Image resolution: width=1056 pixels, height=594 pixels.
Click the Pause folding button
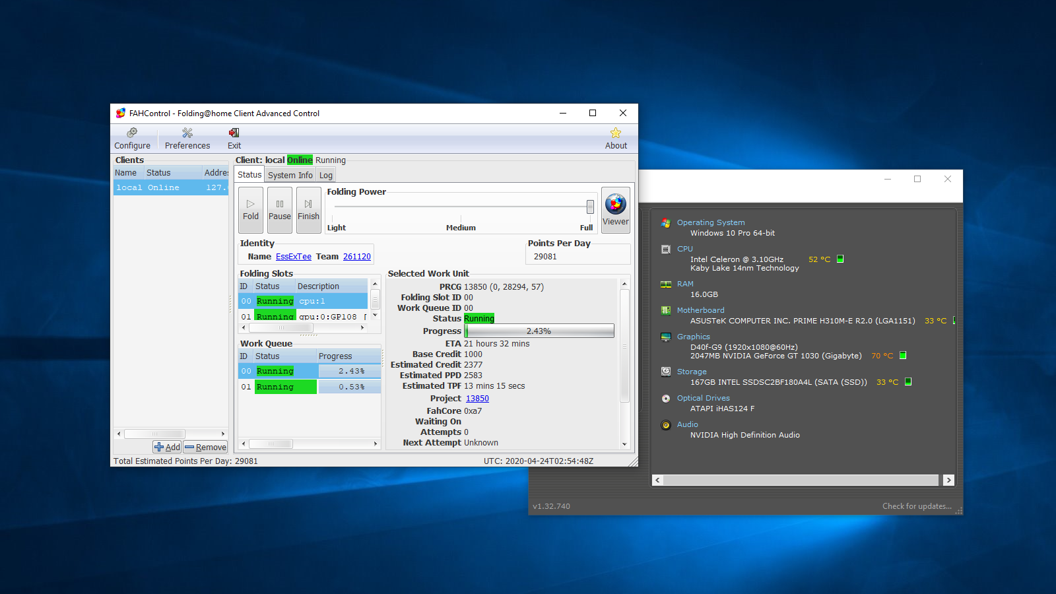tap(280, 210)
